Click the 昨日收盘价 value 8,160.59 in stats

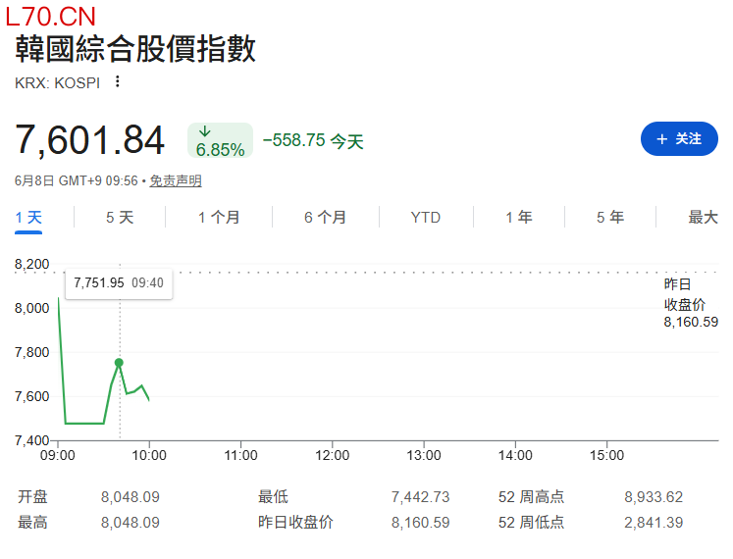tap(420, 522)
